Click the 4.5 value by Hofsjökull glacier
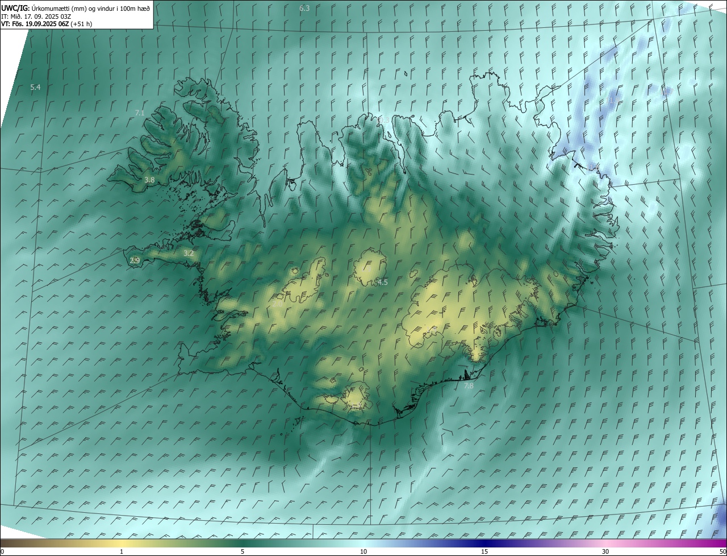Image resolution: width=727 pixels, height=556 pixels. coord(383,282)
